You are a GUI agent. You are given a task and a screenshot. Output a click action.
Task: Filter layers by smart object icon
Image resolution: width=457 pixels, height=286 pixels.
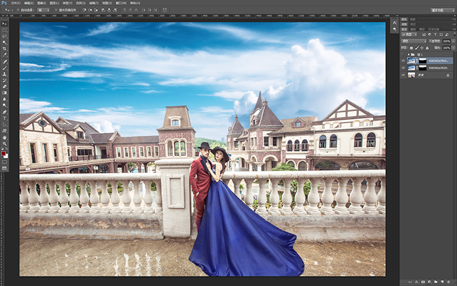tap(447, 35)
